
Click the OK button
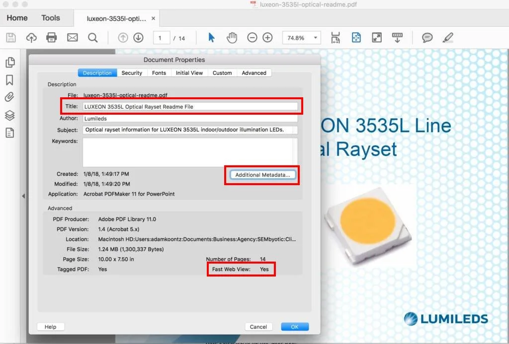(295, 327)
